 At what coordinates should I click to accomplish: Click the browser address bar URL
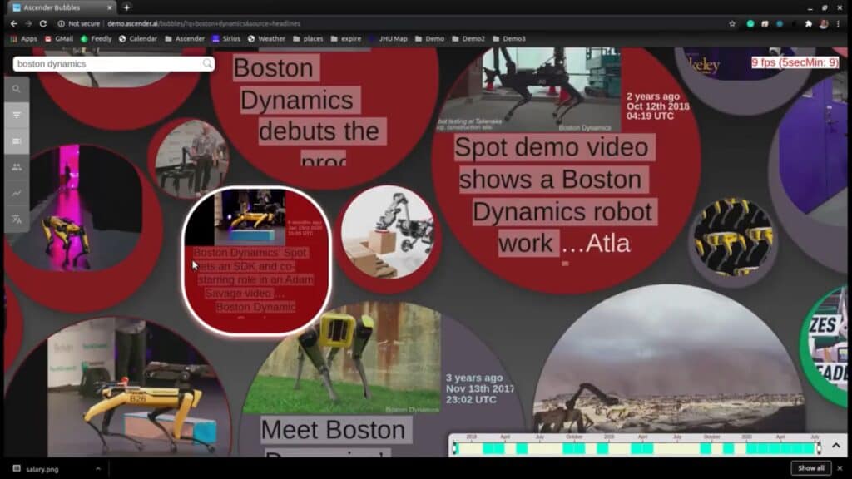pyautogui.click(x=204, y=23)
